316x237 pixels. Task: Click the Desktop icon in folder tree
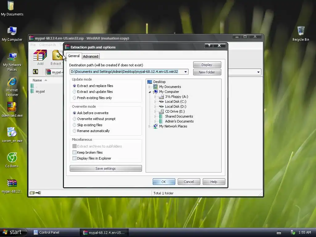click(x=150, y=82)
